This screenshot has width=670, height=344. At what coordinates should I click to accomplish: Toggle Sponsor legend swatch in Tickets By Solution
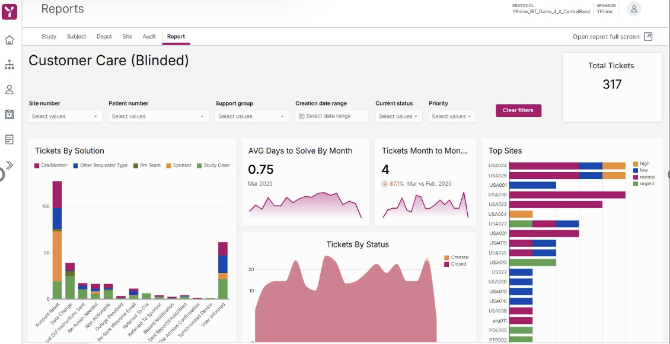(168, 165)
